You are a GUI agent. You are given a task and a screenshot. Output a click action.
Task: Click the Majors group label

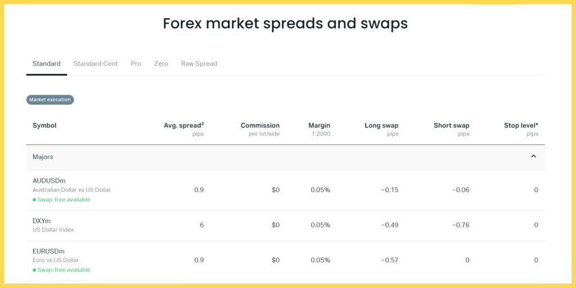43,157
